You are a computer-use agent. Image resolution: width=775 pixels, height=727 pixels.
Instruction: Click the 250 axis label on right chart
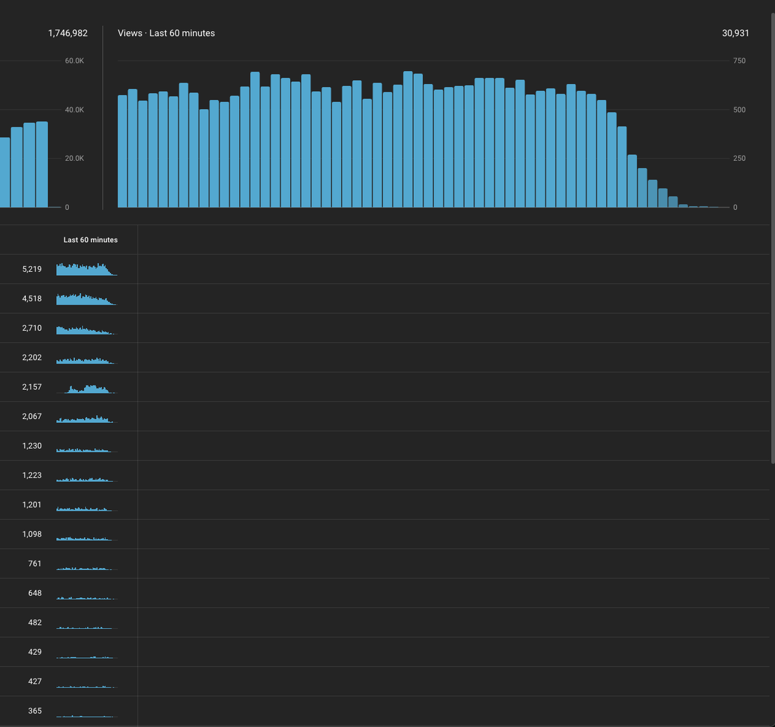click(x=739, y=158)
